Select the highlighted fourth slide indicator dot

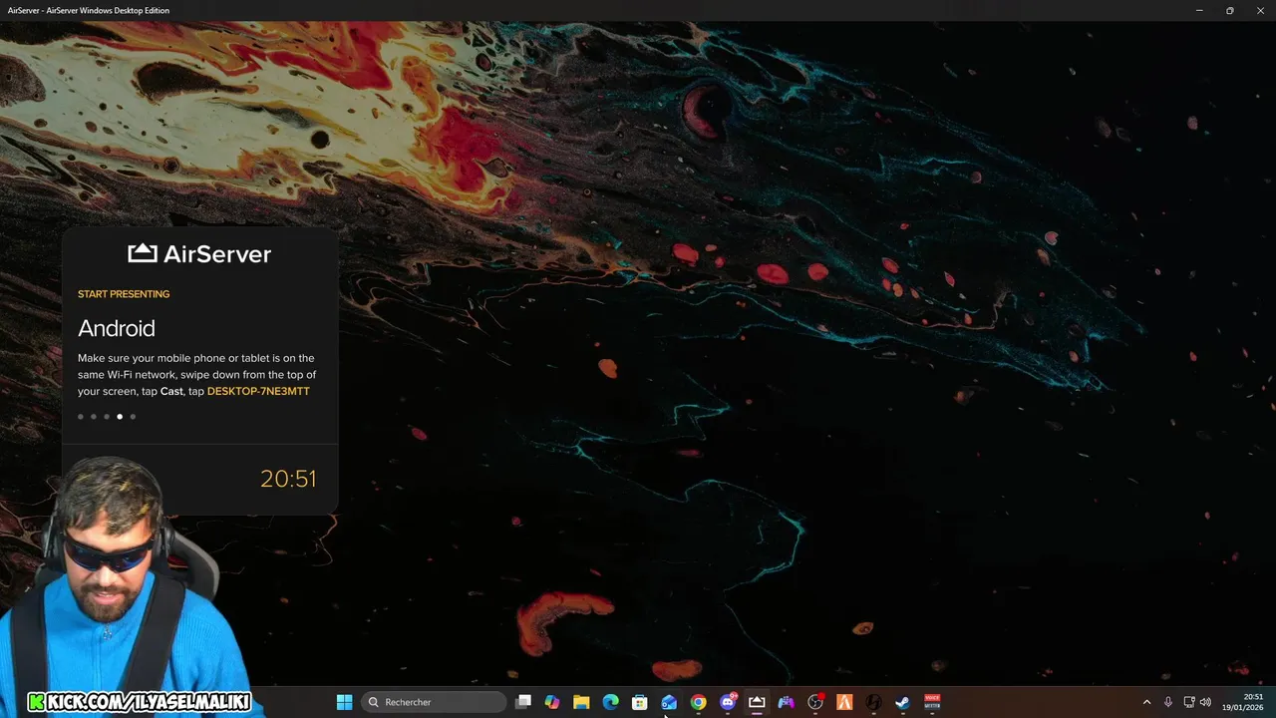pyautogui.click(x=120, y=417)
